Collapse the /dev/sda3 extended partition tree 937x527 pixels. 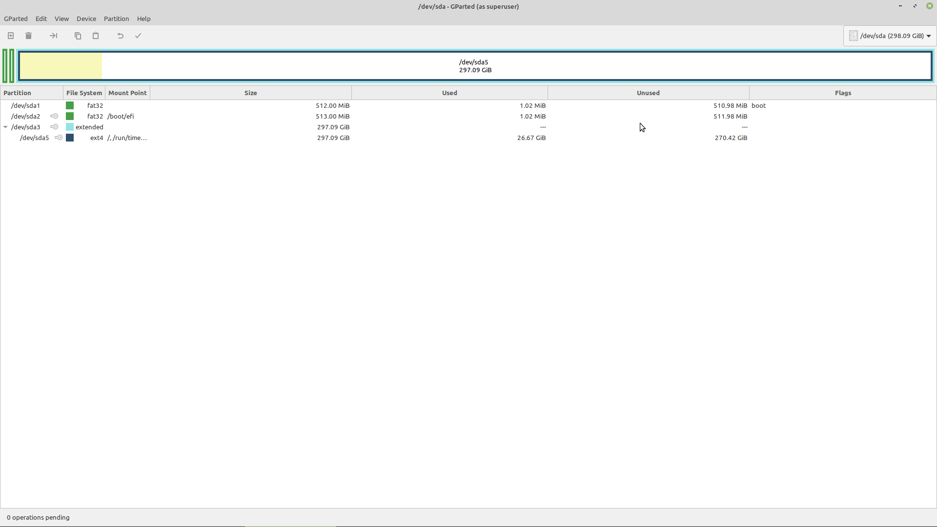tap(5, 127)
